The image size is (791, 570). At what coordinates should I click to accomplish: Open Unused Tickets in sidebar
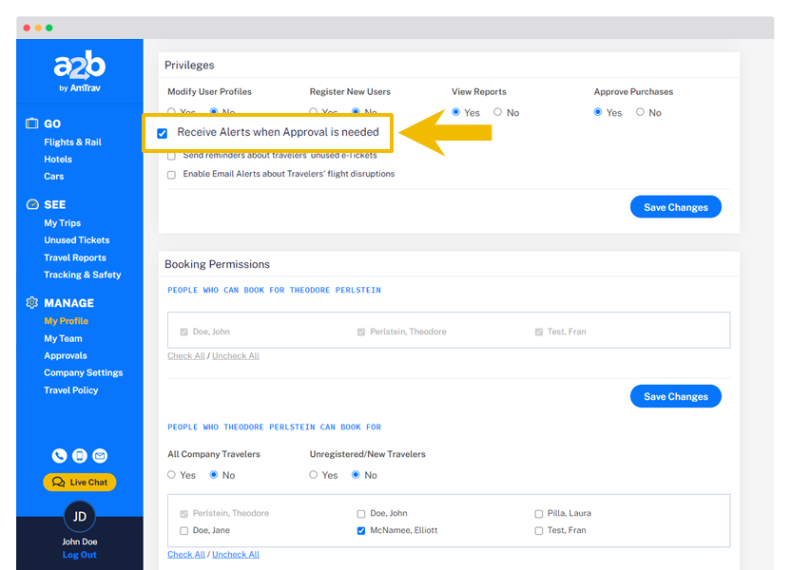[x=76, y=240]
